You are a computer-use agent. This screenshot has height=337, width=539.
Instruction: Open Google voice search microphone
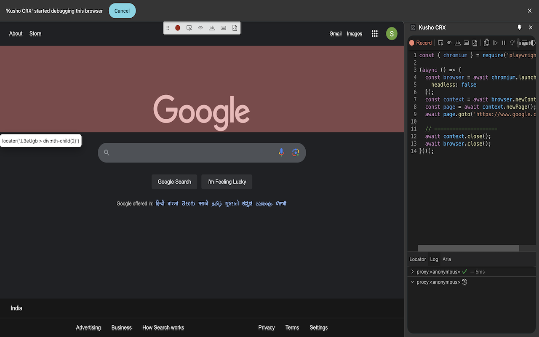click(x=281, y=152)
